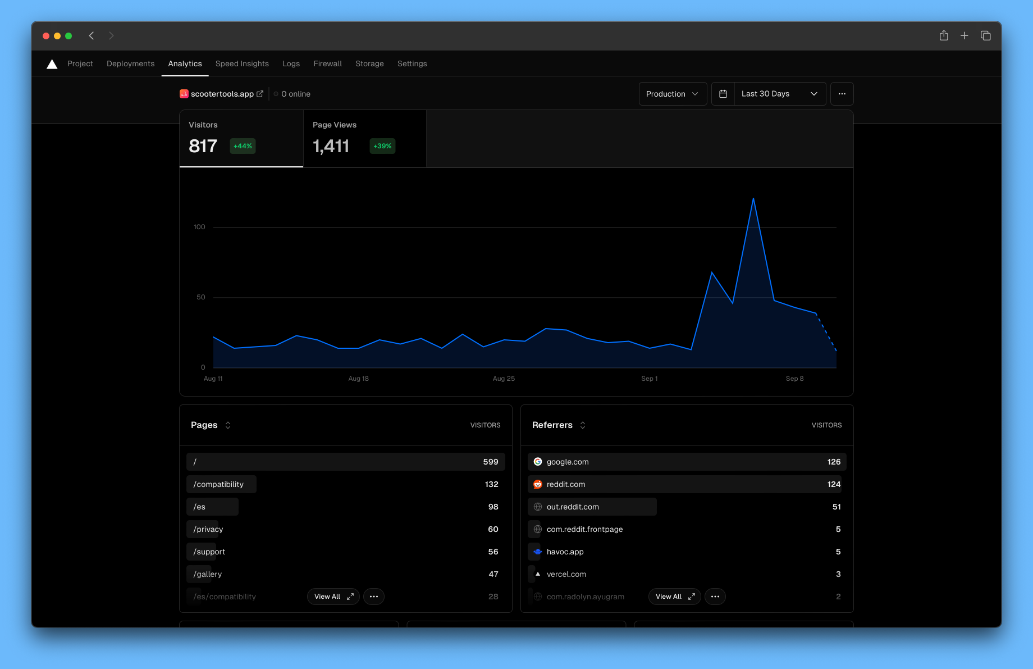Select the Reddit icon beside reddit.com

538,484
